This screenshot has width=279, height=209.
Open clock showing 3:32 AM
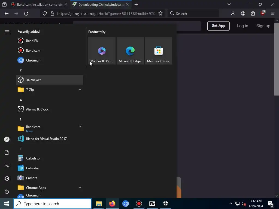pyautogui.click(x=256, y=204)
